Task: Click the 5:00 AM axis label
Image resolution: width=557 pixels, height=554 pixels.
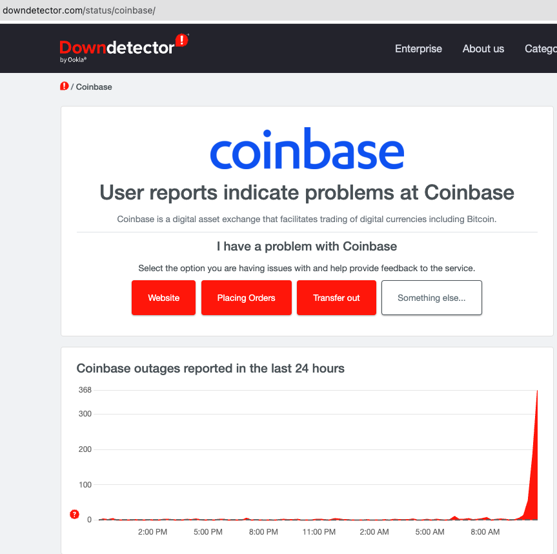Action: pyautogui.click(x=430, y=532)
